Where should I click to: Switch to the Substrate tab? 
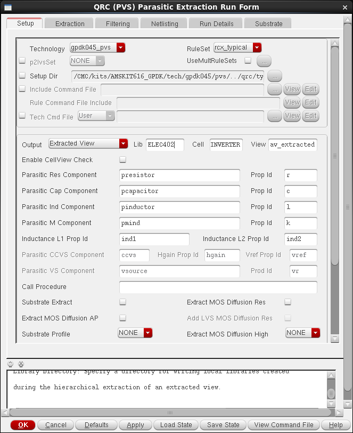click(x=268, y=24)
